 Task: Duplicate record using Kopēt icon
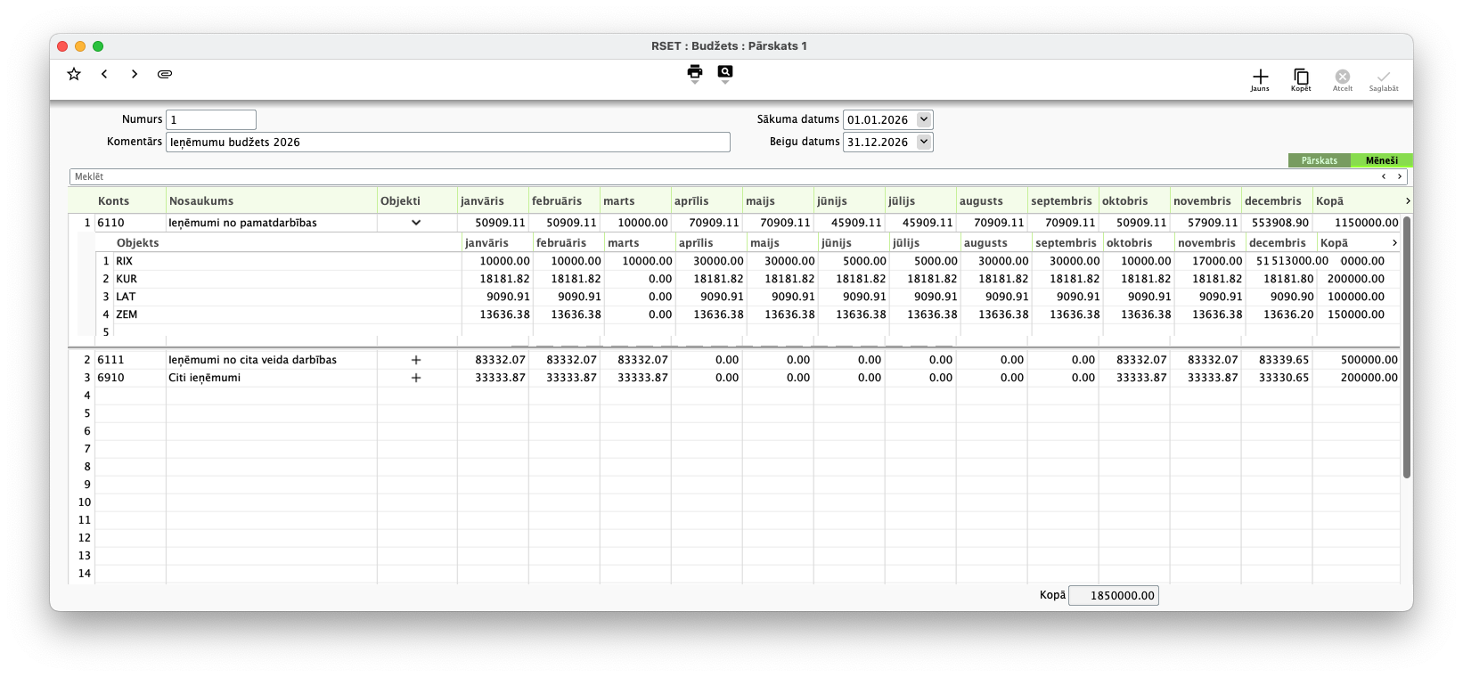(x=1301, y=78)
